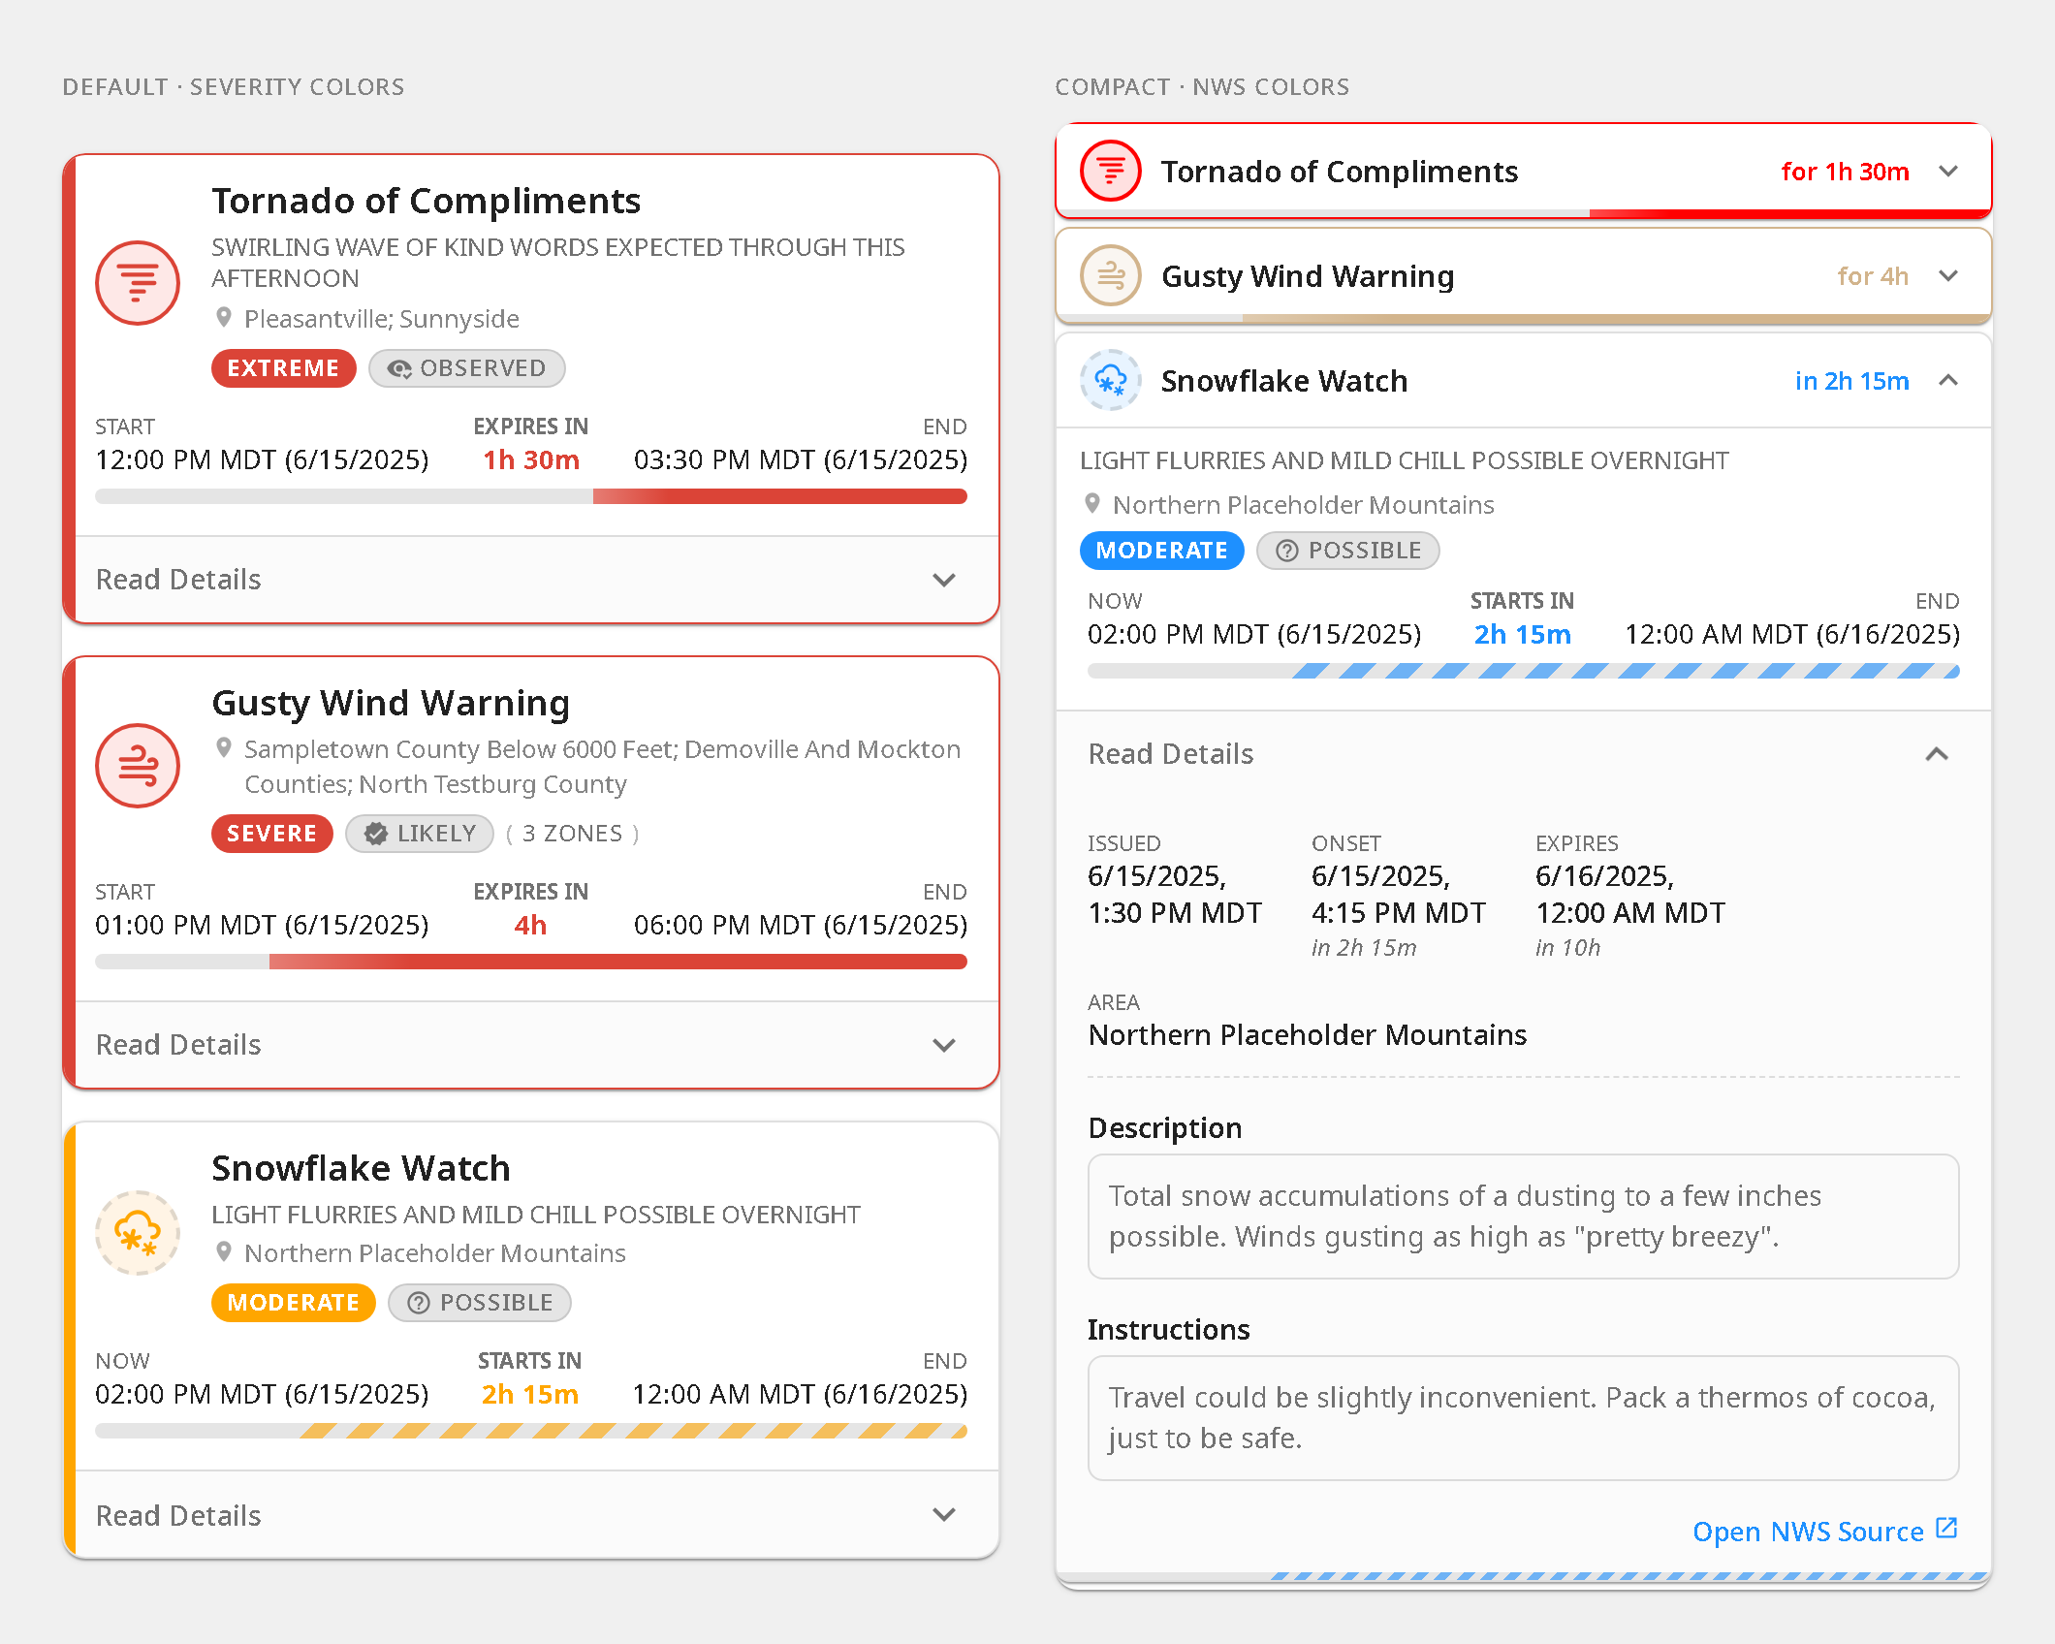This screenshot has width=2055, height=1644.
Task: Click the EXTREME severity badge
Action: click(x=283, y=368)
